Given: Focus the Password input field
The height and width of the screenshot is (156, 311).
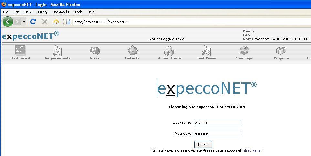Looking at the screenshot, I should pyautogui.click(x=217, y=133).
